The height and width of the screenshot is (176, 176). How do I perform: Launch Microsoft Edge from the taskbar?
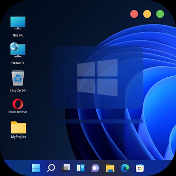tap(125, 168)
